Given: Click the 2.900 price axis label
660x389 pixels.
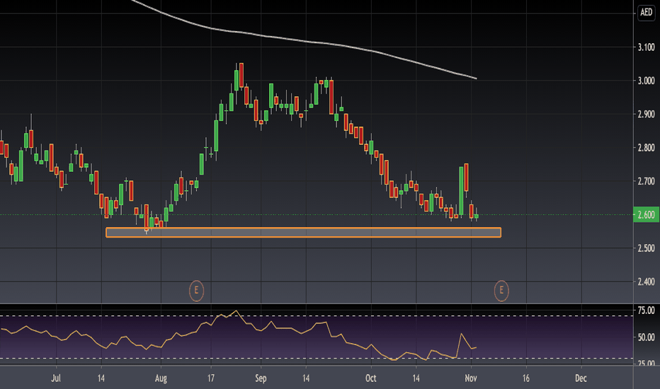Looking at the screenshot, I should pos(646,114).
